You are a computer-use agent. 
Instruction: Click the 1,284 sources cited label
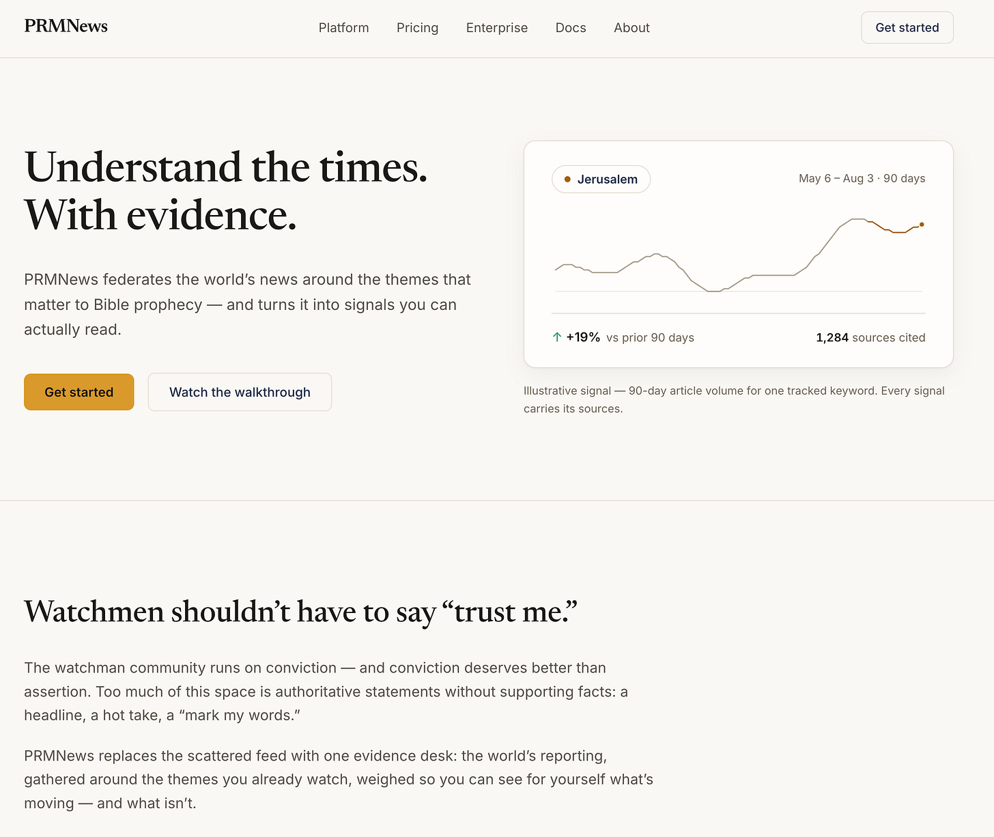coord(870,337)
